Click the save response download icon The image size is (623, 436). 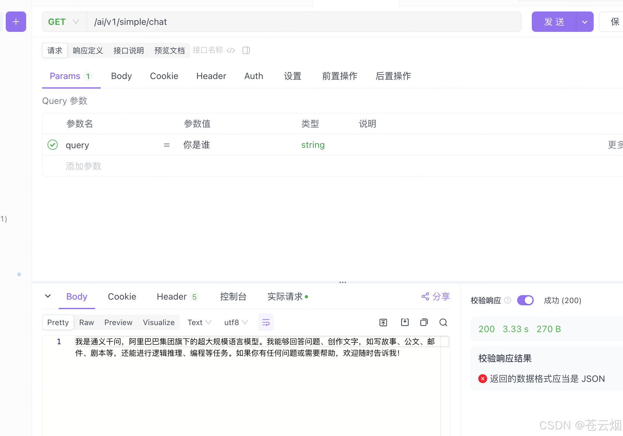pos(405,322)
